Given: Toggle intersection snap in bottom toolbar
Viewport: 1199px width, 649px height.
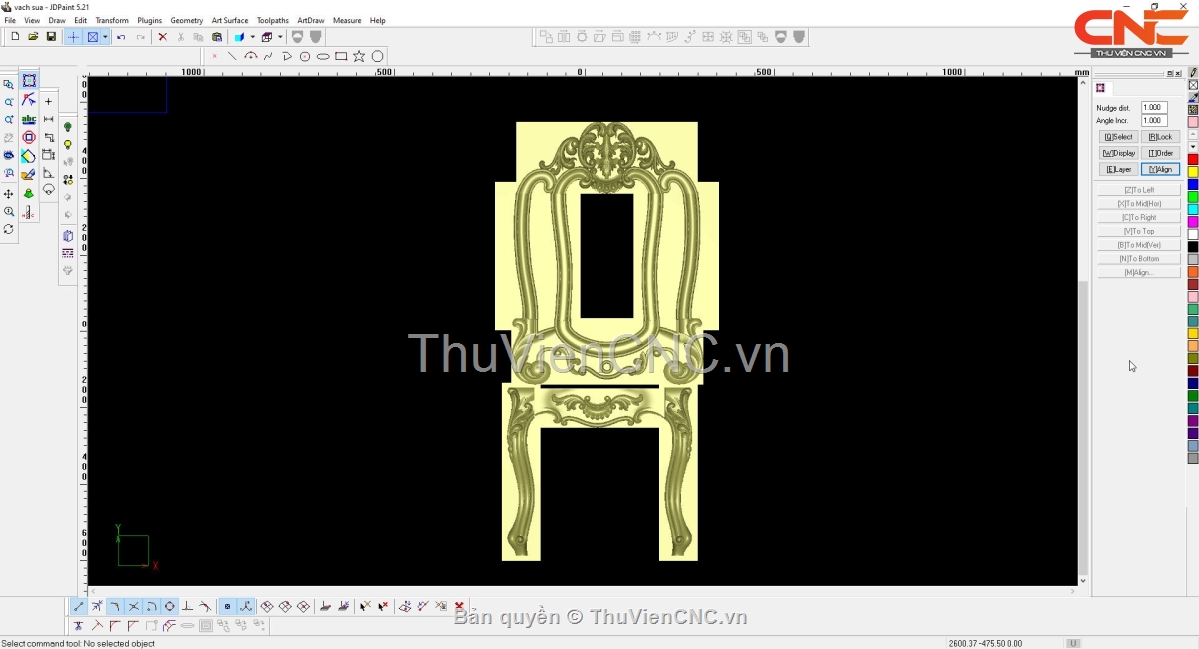Looking at the screenshot, I should coord(133,607).
